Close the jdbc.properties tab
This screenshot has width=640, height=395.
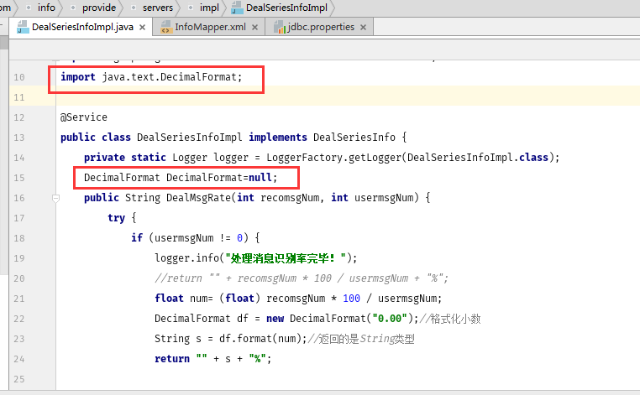pos(364,28)
